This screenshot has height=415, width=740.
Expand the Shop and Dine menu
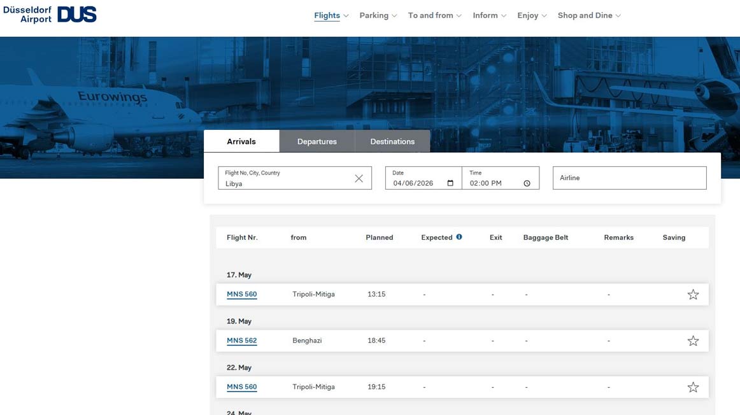click(x=589, y=15)
